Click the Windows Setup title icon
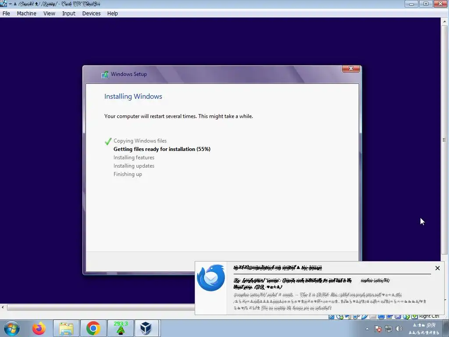This screenshot has height=337, width=449. point(105,75)
